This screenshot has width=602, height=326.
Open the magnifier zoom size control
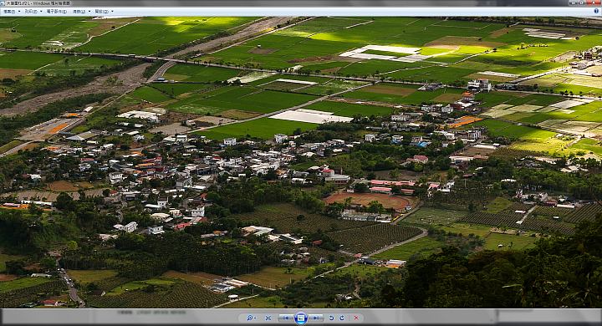coord(251,318)
